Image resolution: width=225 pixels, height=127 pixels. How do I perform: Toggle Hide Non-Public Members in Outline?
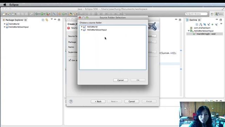pos(212,24)
